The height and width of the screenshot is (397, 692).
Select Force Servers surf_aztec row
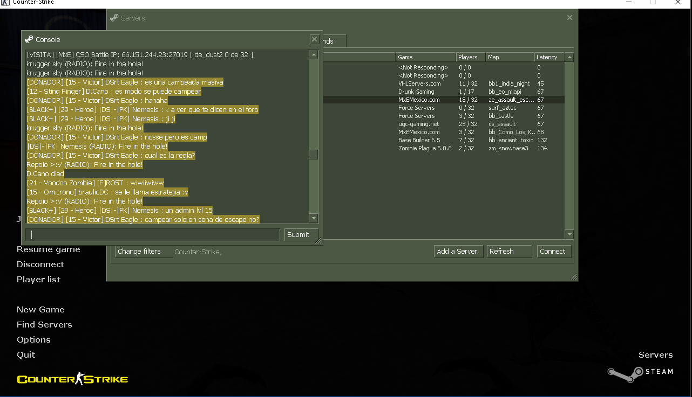pos(443,108)
